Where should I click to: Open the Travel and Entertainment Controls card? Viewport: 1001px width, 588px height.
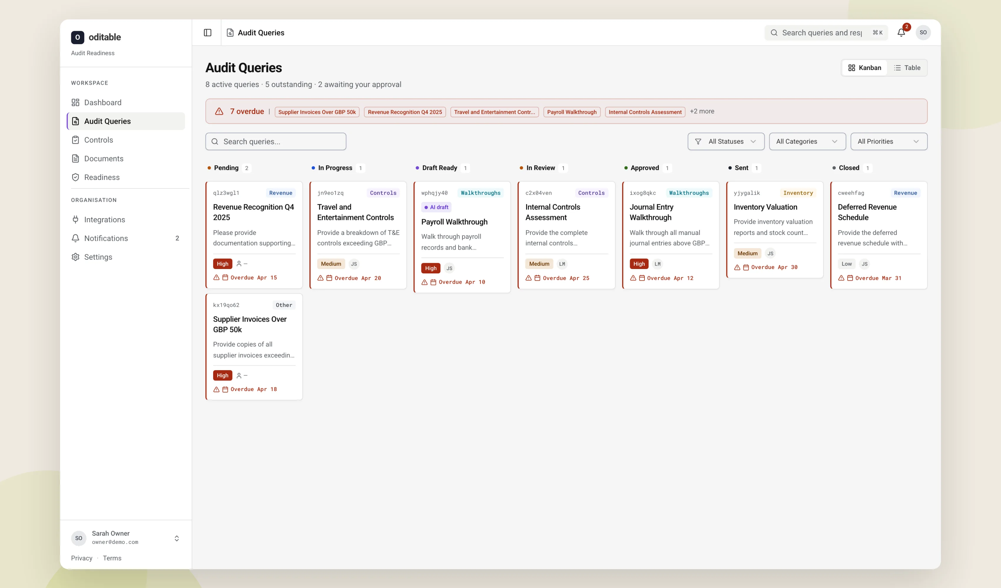(358, 235)
